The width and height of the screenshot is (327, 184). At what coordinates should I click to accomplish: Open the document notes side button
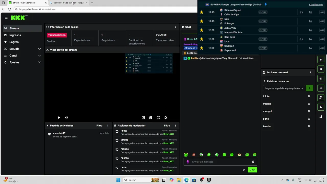[321, 69]
